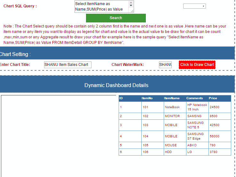Screen dimensions: 236x177
Task: Click the textarea resize grip handle
Action: (132, 11)
